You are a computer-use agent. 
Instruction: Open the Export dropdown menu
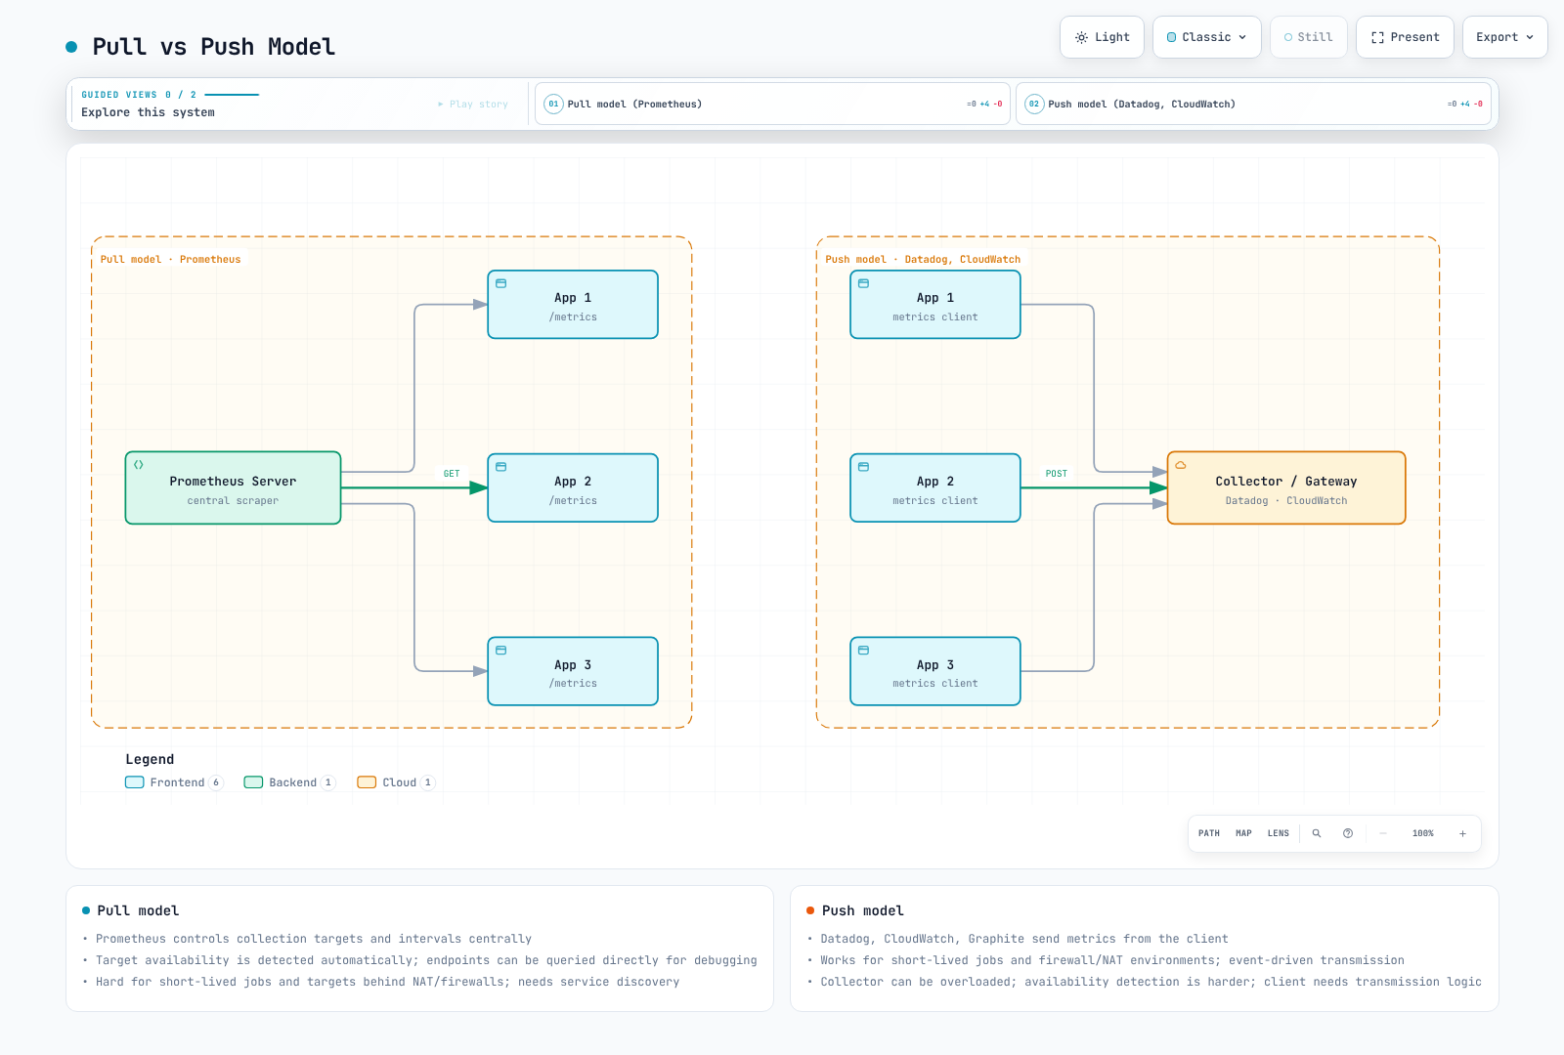[x=1504, y=37]
